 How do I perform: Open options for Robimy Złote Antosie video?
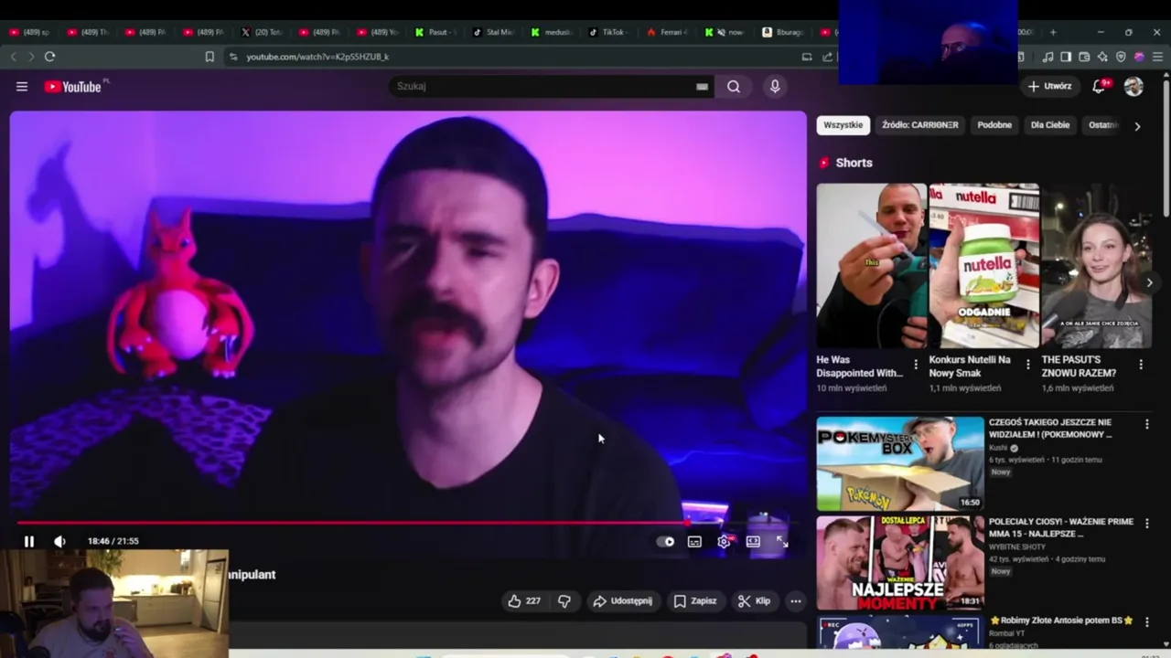pos(1146,622)
